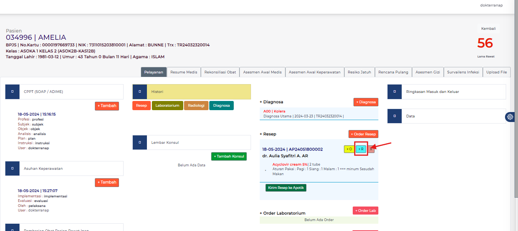Screen dimensions: 518x231
Task: Click the Kembali button at top right
Action: click(488, 28)
